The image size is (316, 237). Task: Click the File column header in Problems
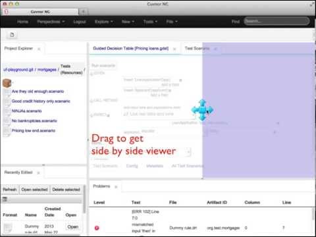click(173, 202)
